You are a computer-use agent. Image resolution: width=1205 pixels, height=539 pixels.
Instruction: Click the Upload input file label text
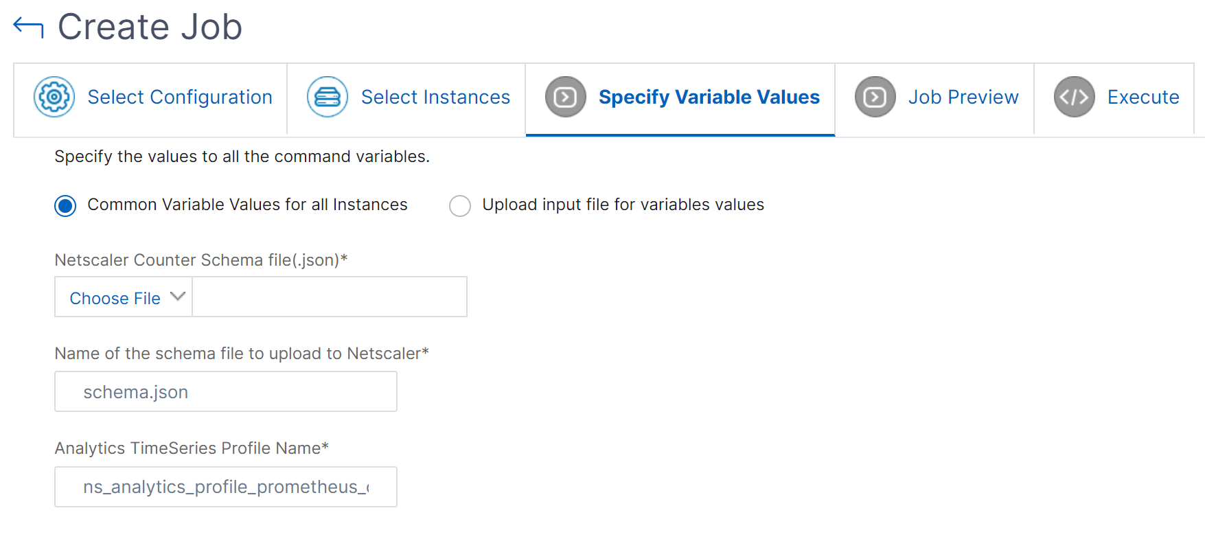[623, 205]
